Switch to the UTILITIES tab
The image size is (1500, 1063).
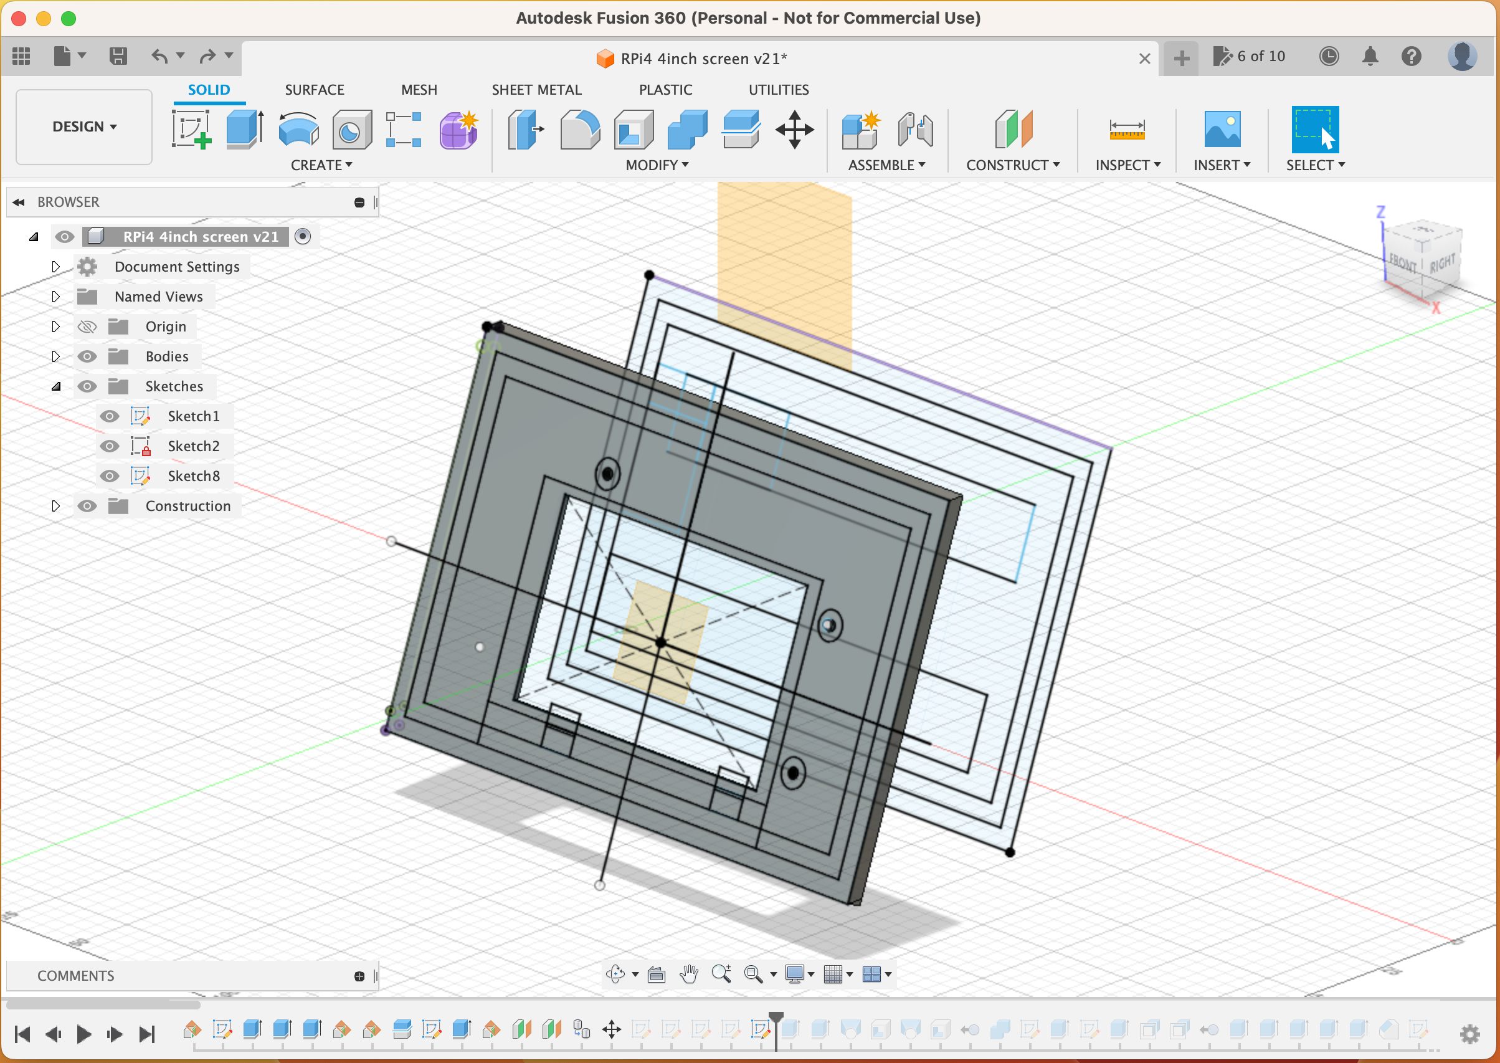779,90
